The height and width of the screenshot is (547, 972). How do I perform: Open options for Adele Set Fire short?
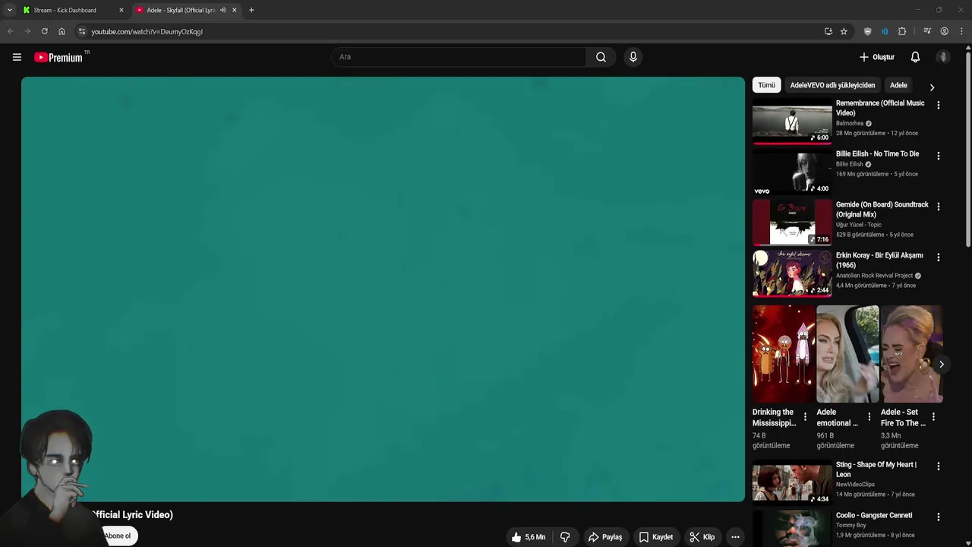click(x=933, y=417)
